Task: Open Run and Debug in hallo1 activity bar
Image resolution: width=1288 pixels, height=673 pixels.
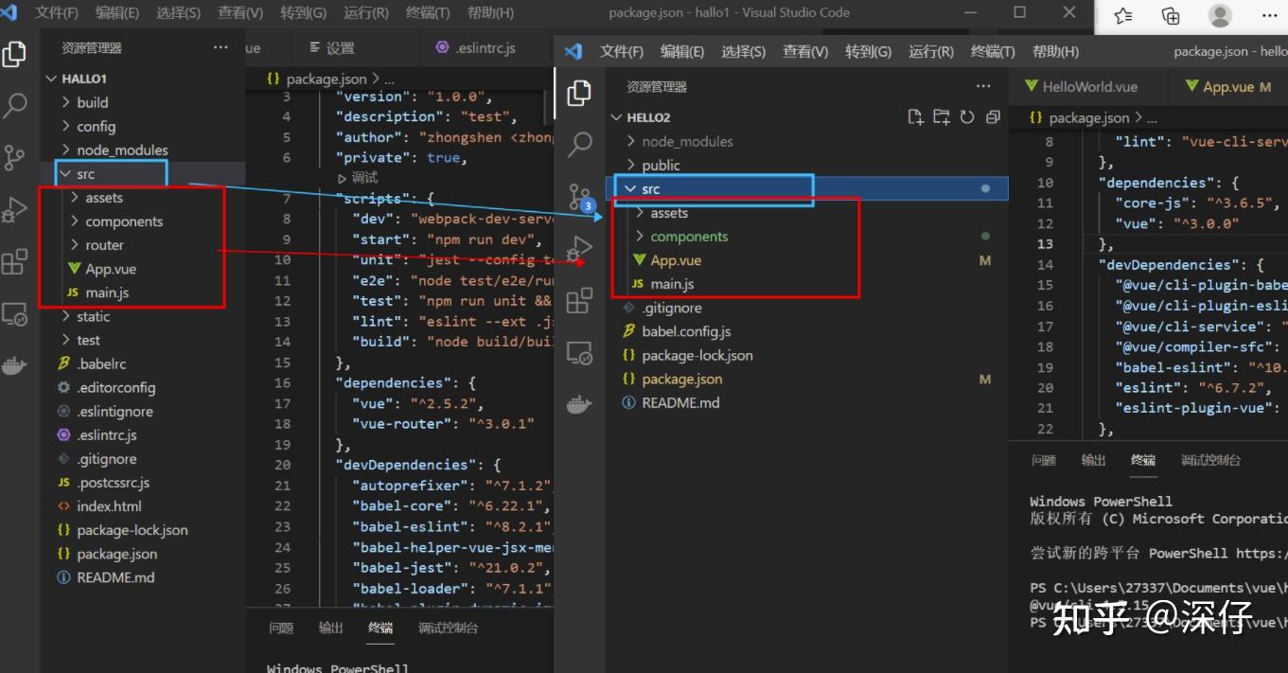Action: click(14, 209)
